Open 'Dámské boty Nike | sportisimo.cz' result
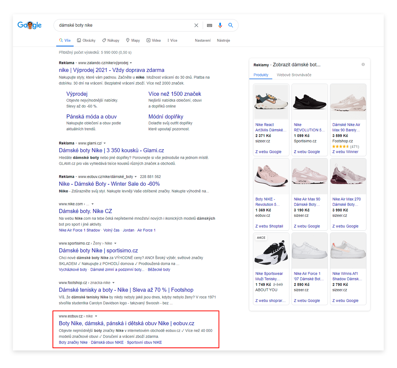Screen dimensions: 397x368 click(98, 251)
